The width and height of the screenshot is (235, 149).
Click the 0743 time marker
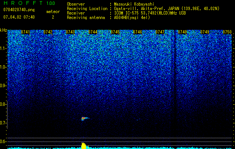pos(70,32)
